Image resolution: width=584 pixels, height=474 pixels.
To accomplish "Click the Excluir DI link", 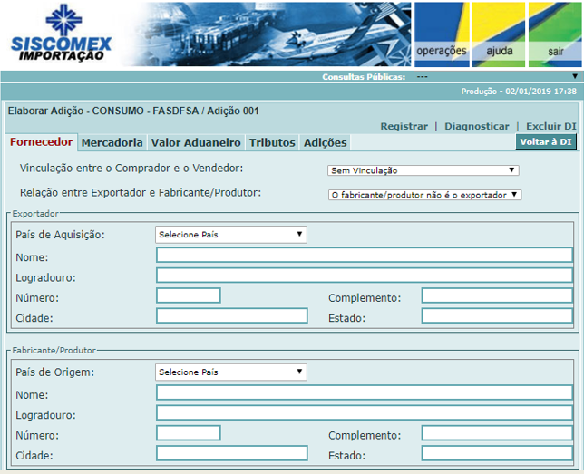I will tap(550, 126).
